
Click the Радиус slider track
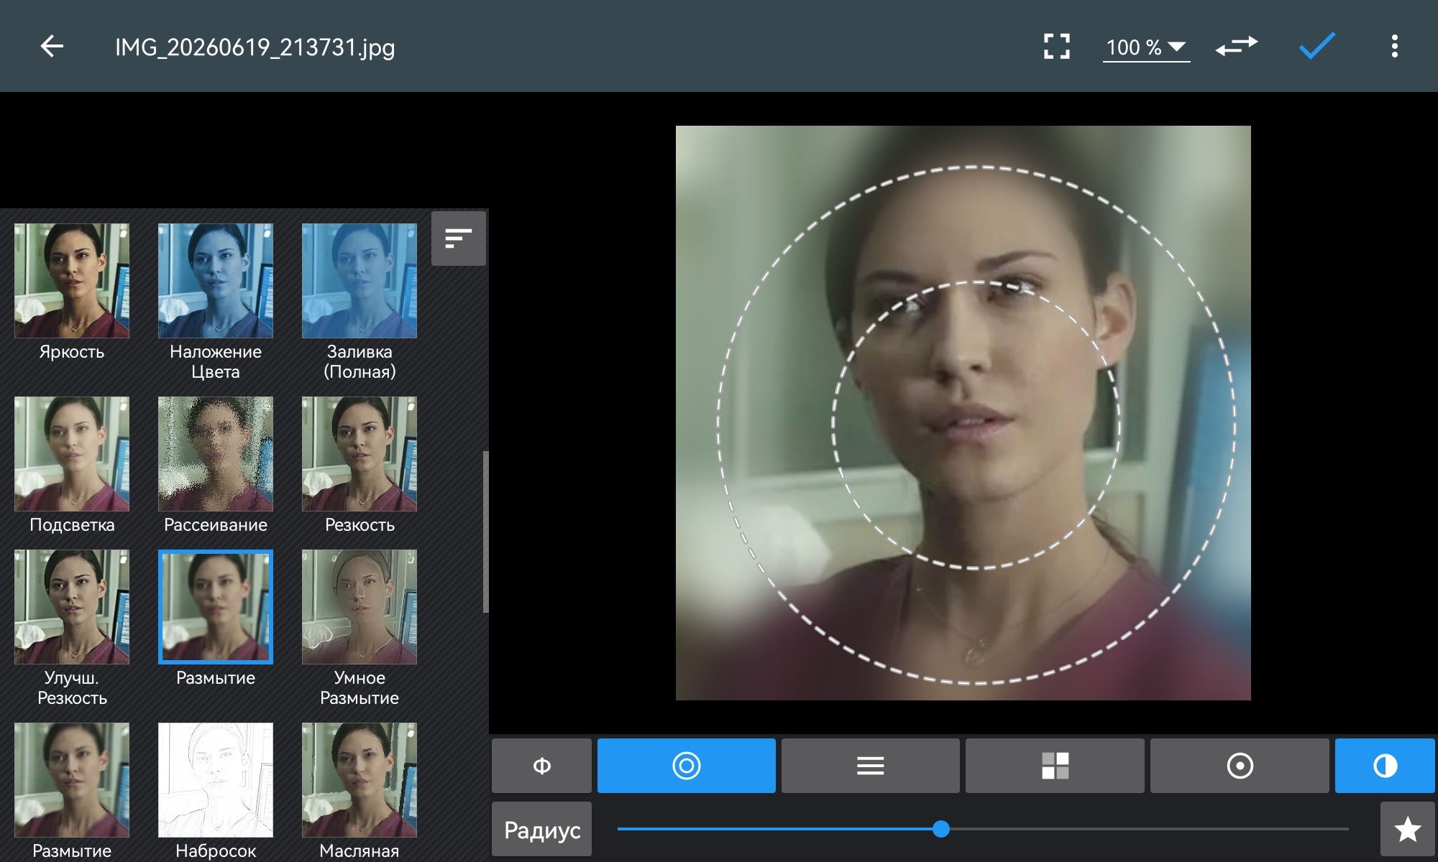983,829
